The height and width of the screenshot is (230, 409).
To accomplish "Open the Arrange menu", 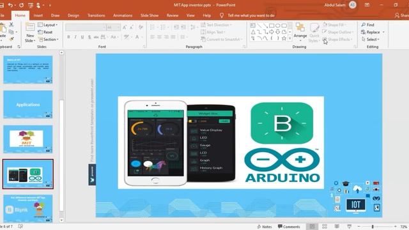I will [300, 32].
